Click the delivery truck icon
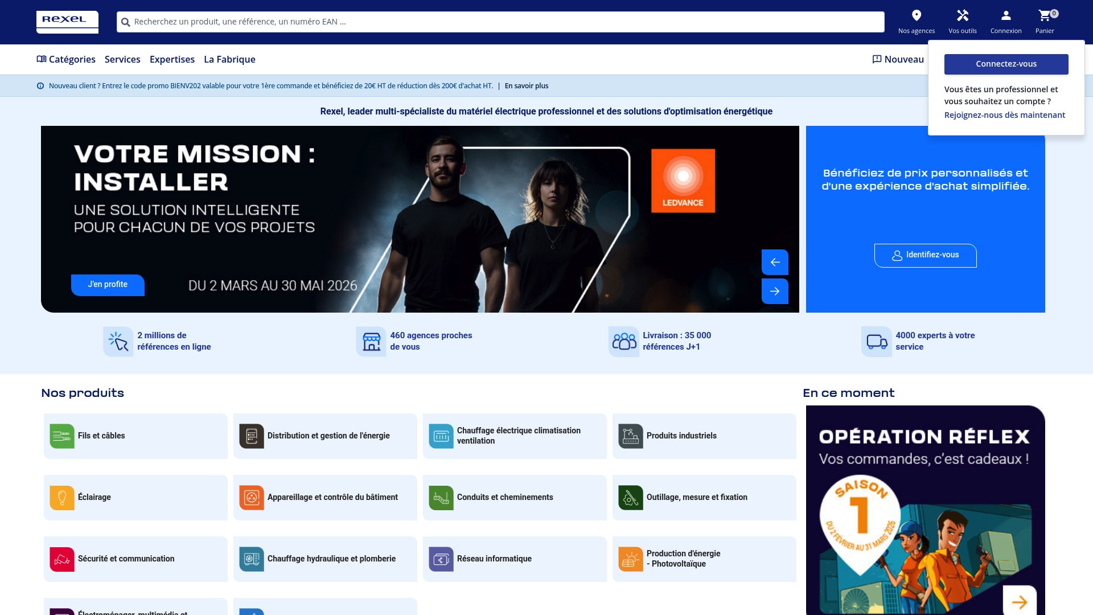Viewport: 1093px width, 615px height. 877,342
